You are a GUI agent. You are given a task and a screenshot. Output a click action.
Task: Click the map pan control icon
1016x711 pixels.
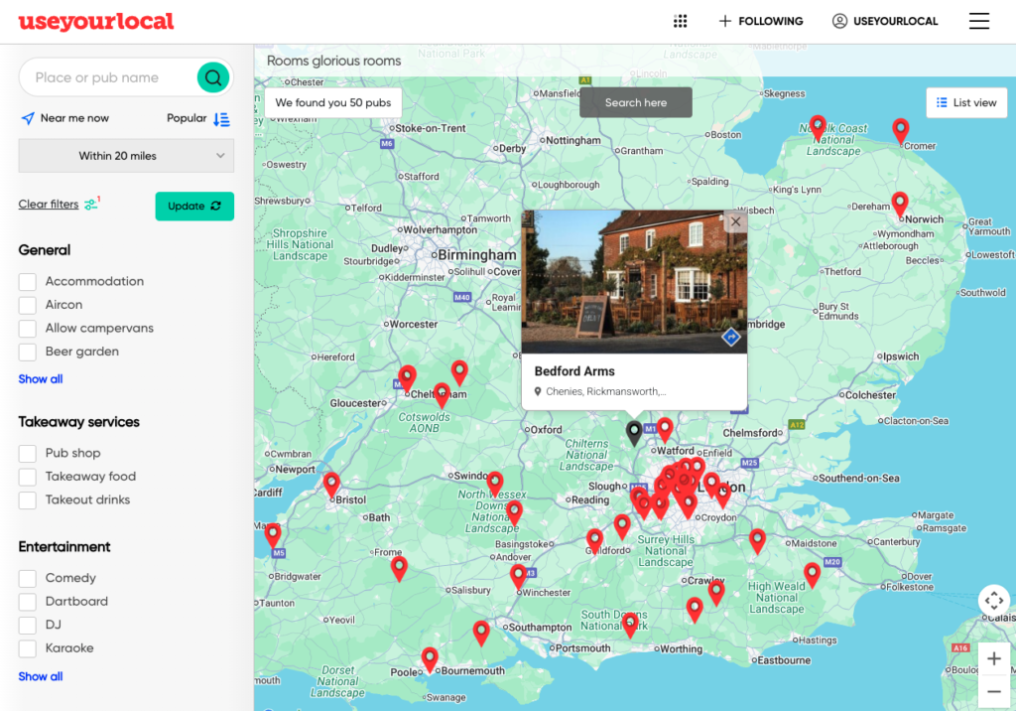[x=993, y=601]
